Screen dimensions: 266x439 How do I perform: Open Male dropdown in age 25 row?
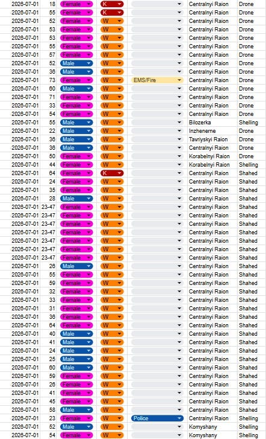76,359
